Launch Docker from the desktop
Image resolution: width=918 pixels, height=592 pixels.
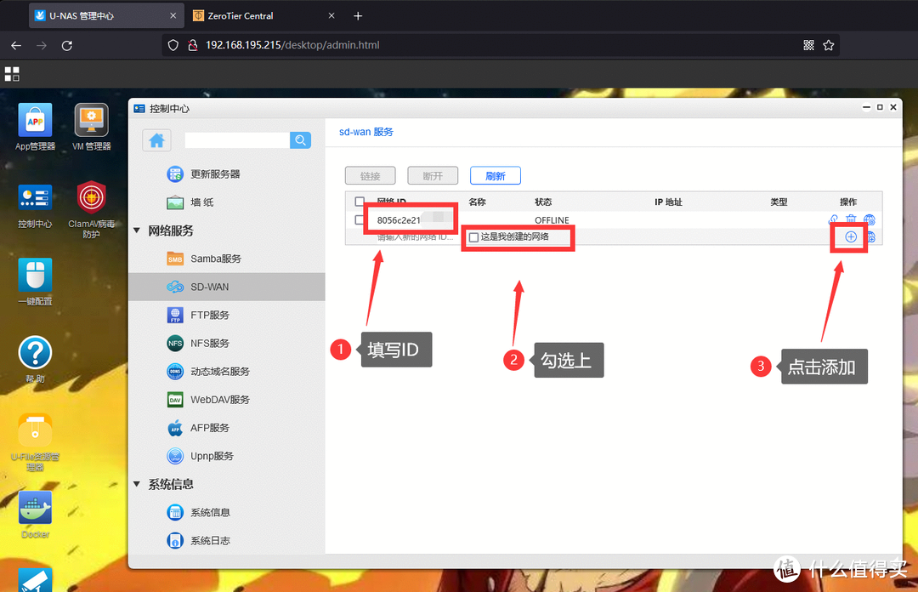point(34,508)
